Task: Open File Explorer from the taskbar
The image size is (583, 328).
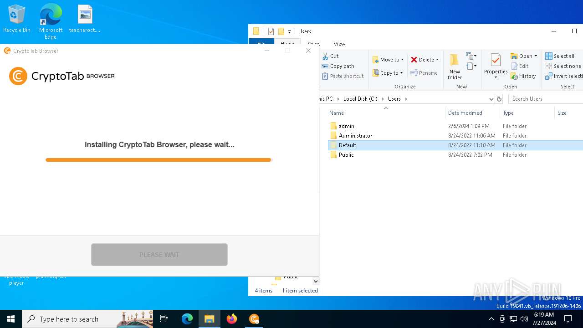Action: [x=210, y=319]
